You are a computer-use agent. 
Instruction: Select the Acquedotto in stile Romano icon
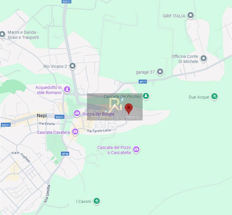click(67, 89)
